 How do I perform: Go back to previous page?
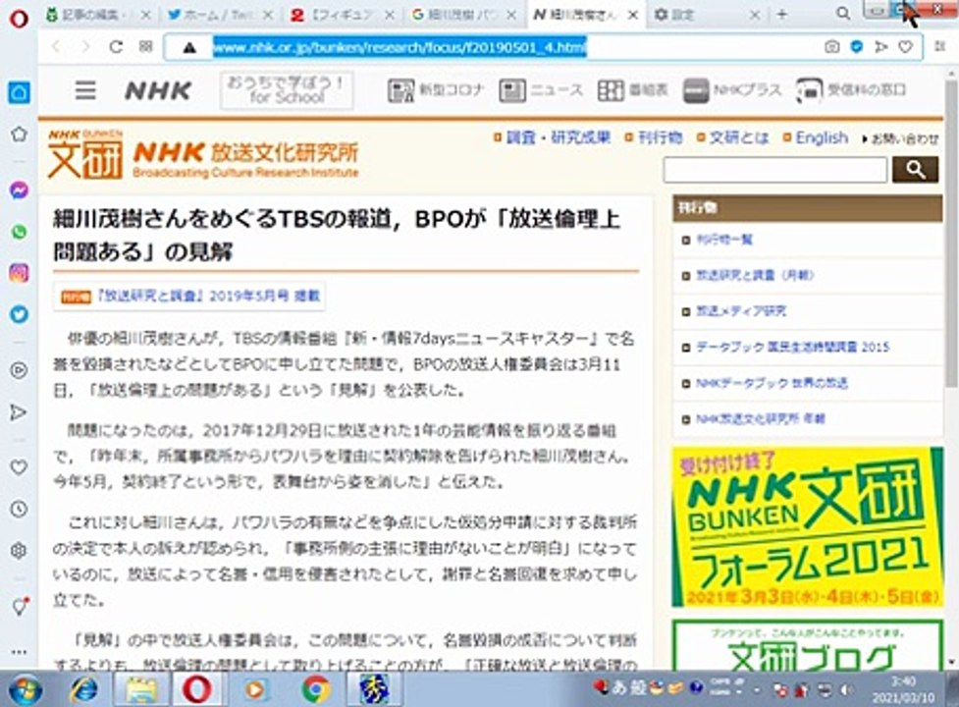tap(56, 47)
